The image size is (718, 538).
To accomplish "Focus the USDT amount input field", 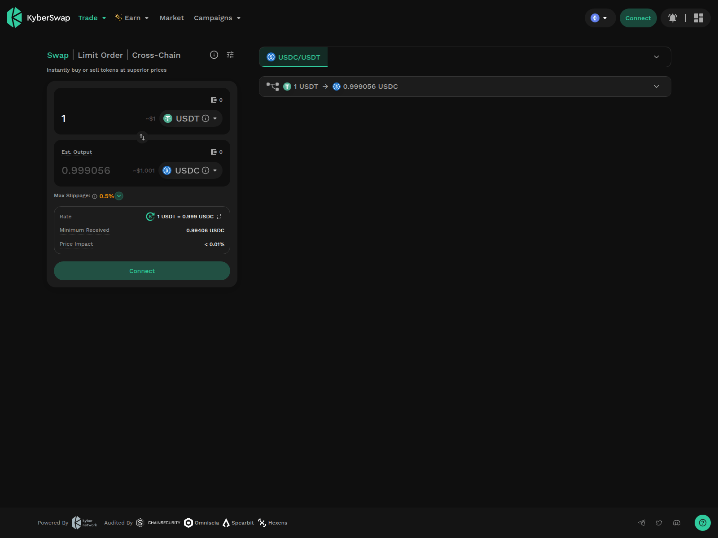I will [x=101, y=118].
